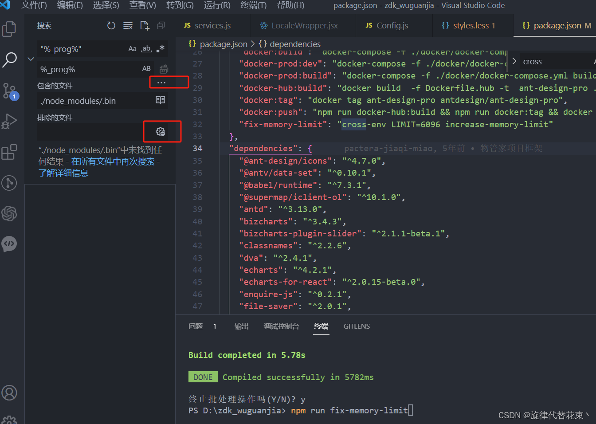Open the 输出 panel tab

click(x=241, y=326)
